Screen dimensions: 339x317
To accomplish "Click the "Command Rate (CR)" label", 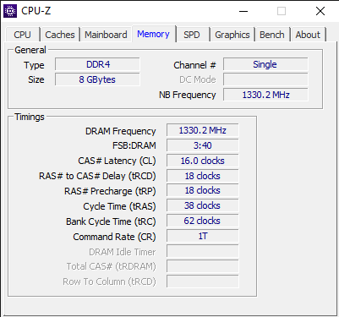I will click(x=114, y=237).
